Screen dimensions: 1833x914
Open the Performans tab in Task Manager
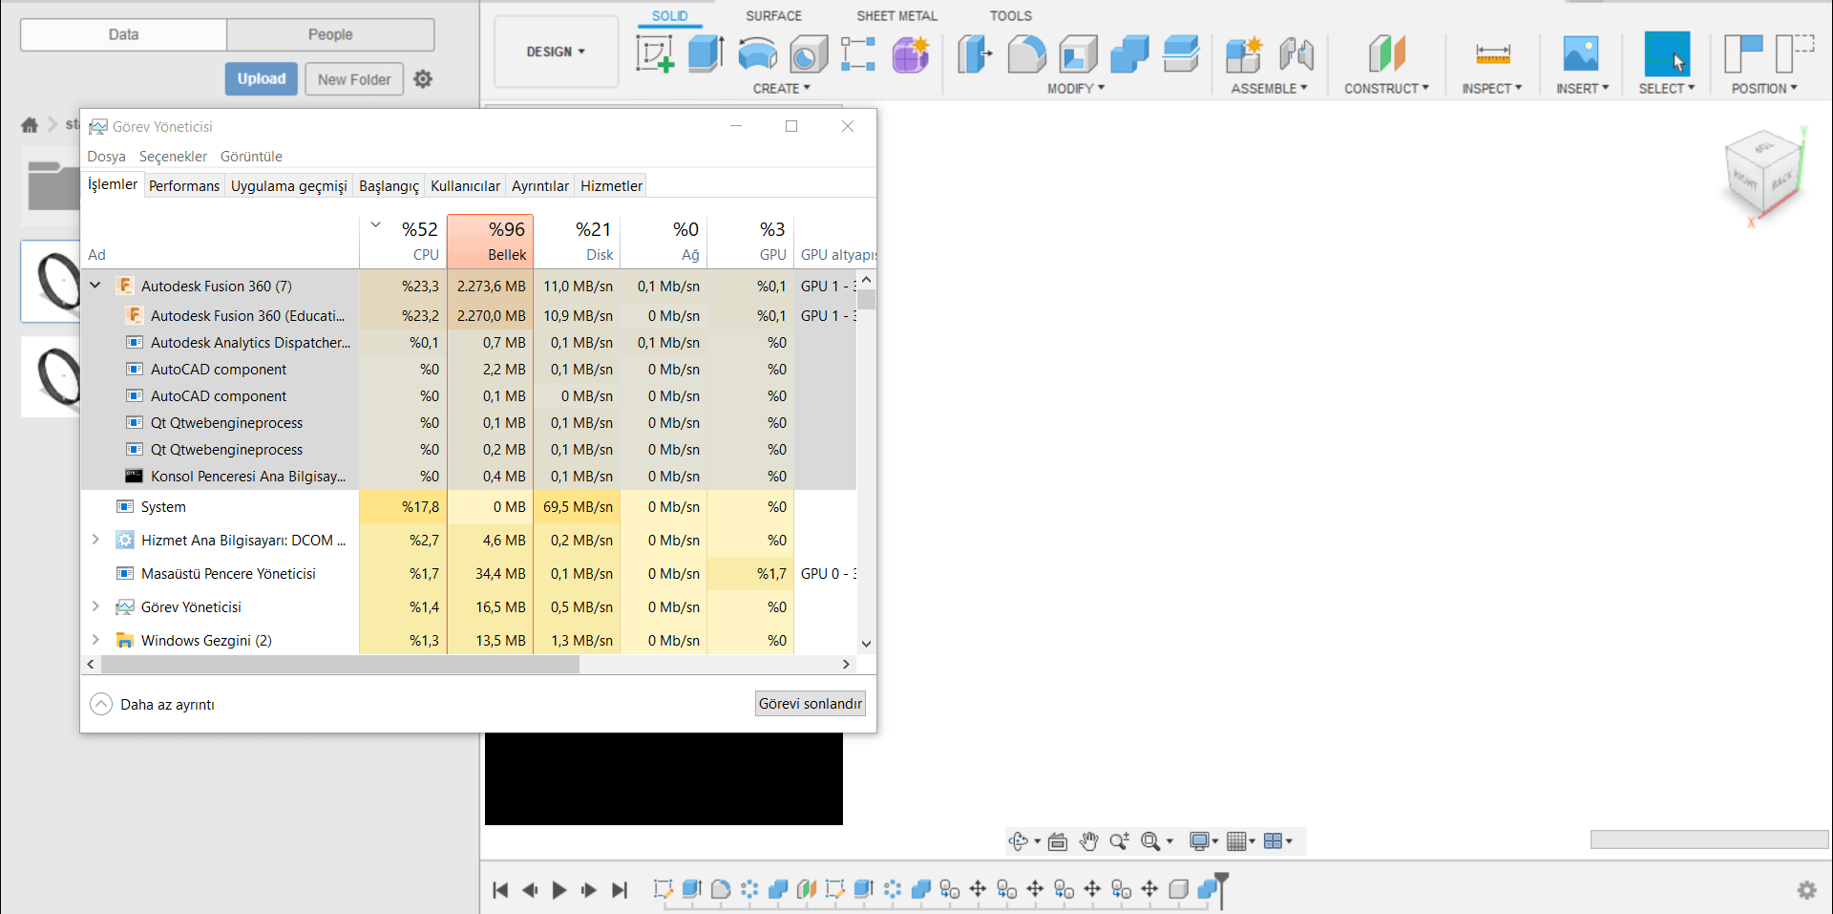pos(184,186)
